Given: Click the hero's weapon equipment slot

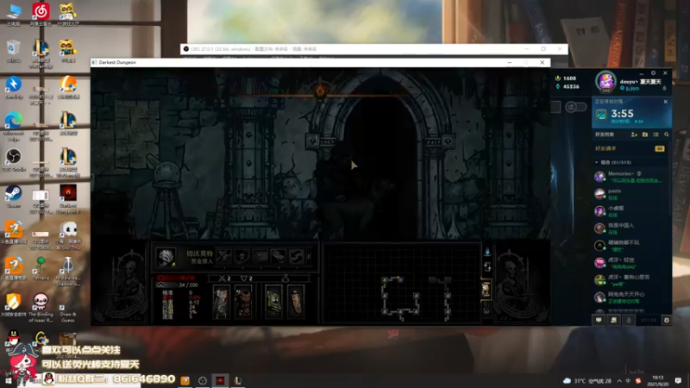Looking at the screenshot, I should click(x=222, y=302).
